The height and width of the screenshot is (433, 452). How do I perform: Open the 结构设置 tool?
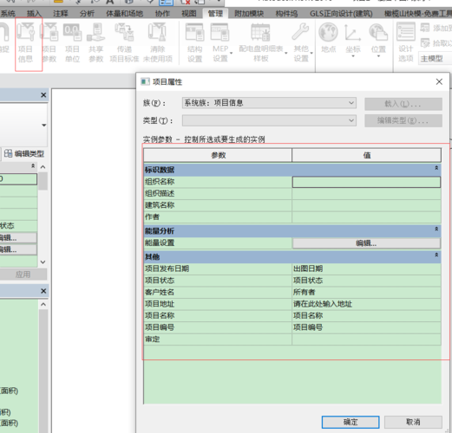(195, 42)
